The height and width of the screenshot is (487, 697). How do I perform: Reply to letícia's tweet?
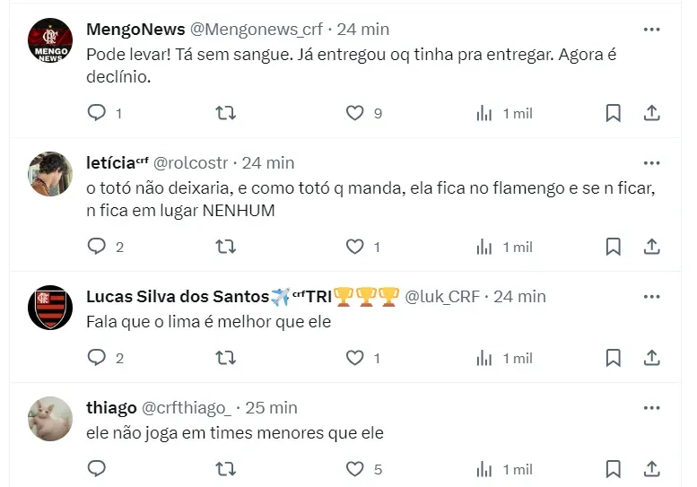[97, 247]
